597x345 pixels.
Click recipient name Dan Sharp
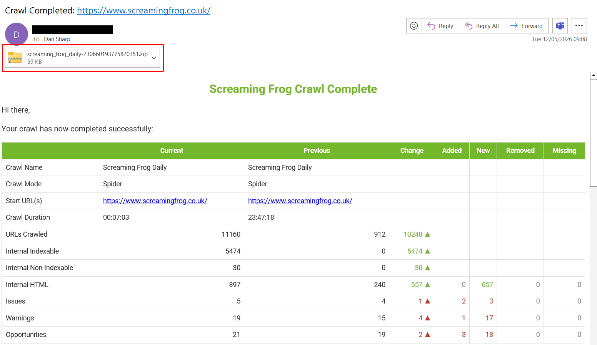(57, 39)
